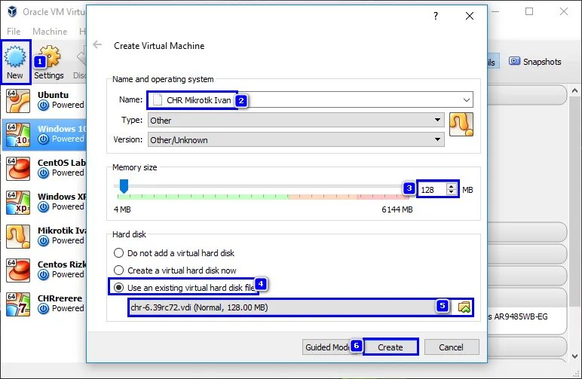Open the chr-6.39rc72.vdi disk selection dropdown
Image resolution: width=582 pixels, height=379 pixels.
(289, 307)
